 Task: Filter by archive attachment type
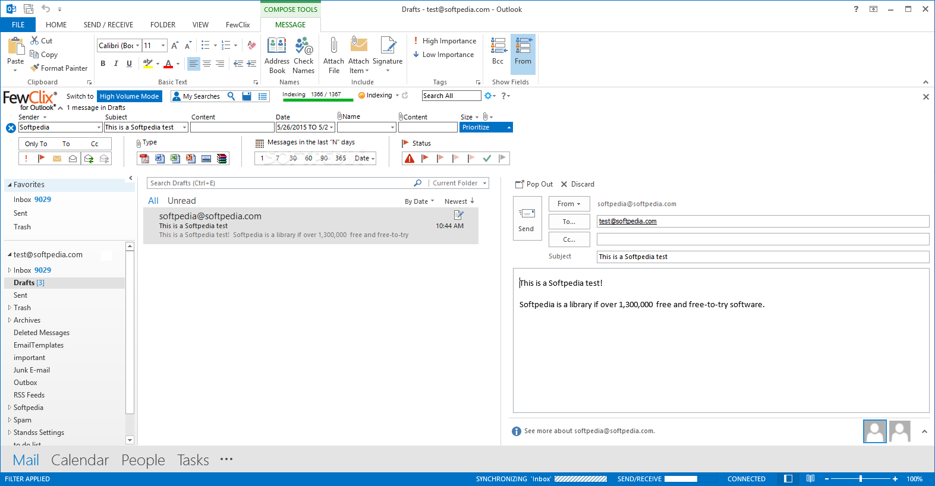click(222, 159)
